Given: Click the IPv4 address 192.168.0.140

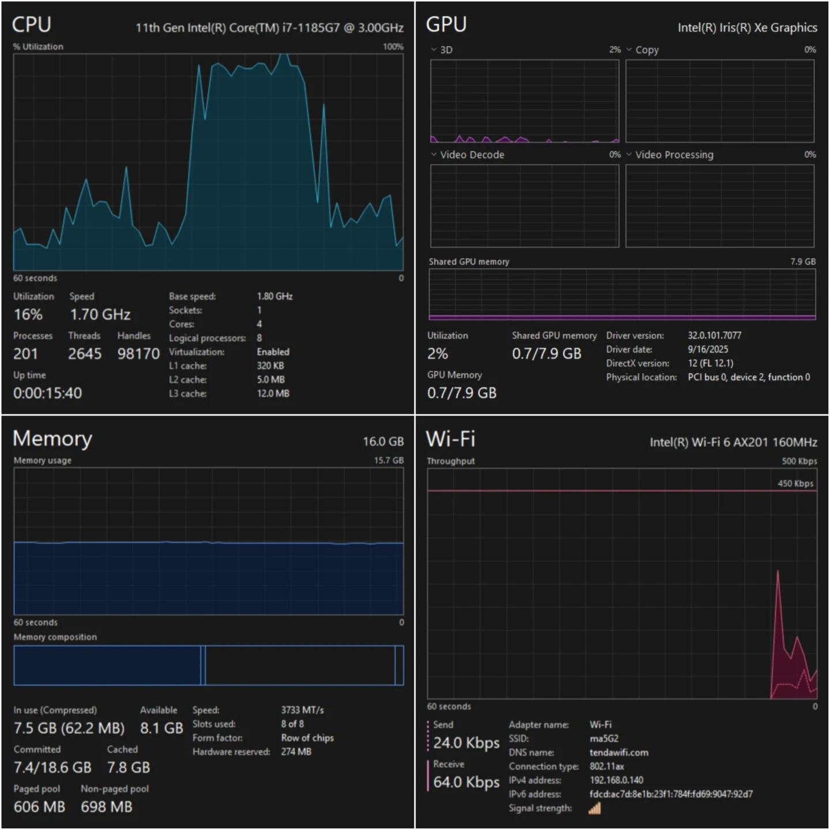Looking at the screenshot, I should coord(616,780).
